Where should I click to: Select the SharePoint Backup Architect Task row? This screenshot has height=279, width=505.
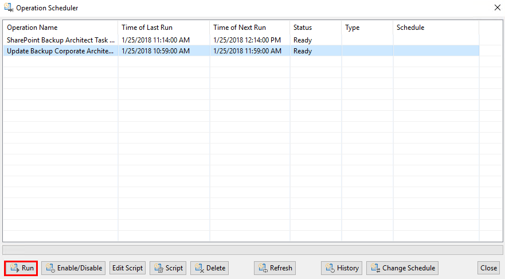point(61,40)
